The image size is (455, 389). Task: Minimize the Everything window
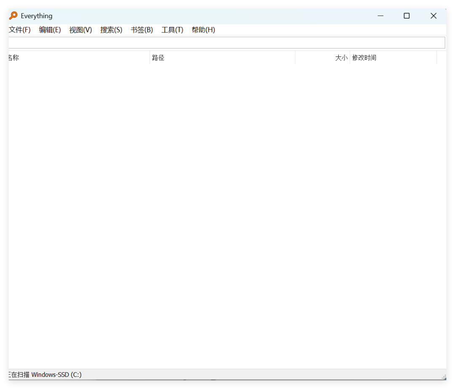(380, 16)
